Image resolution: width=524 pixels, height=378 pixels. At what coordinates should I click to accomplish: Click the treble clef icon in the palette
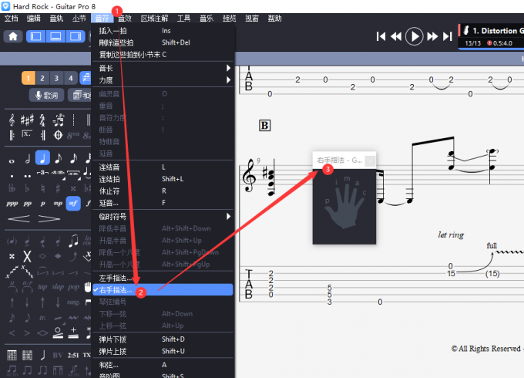13,120
